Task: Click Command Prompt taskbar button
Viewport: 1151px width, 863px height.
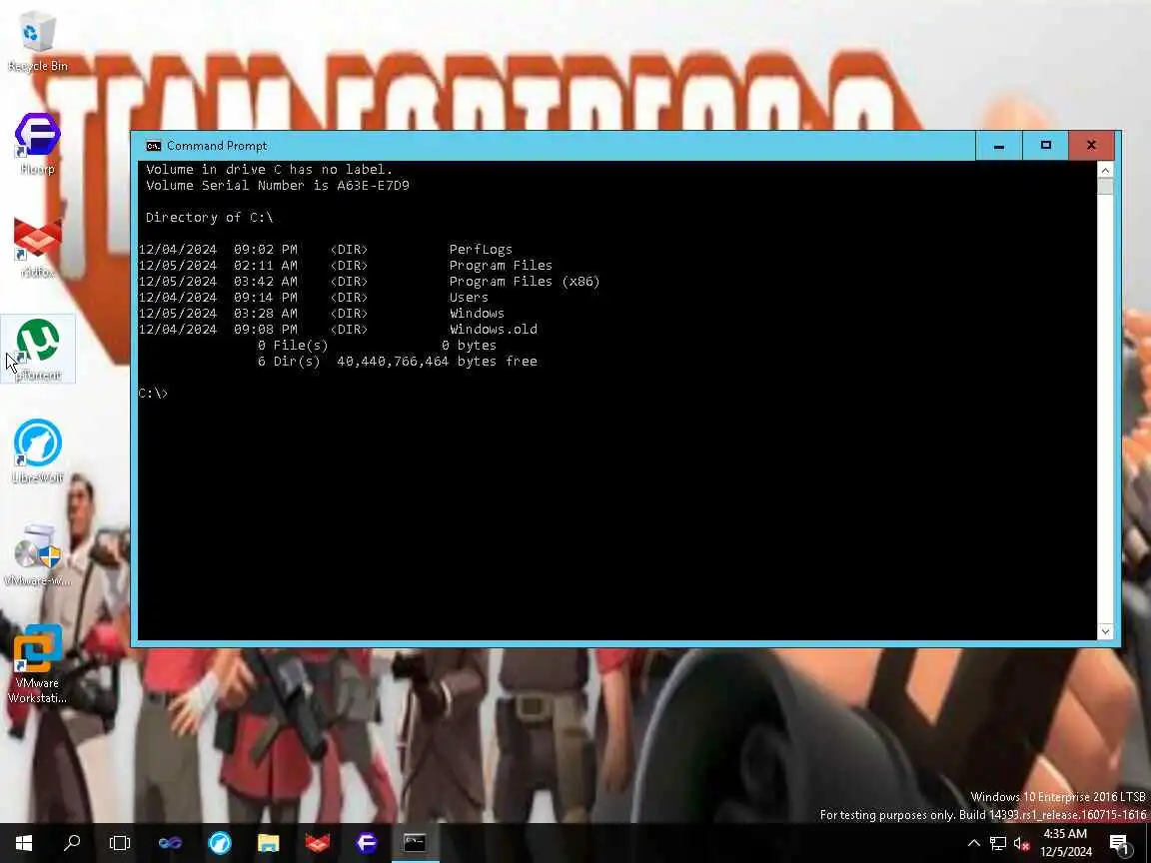Action: coord(416,843)
